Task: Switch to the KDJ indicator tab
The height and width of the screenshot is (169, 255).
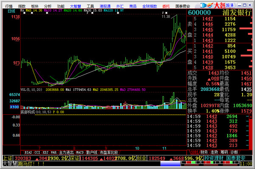Action: 45,152
